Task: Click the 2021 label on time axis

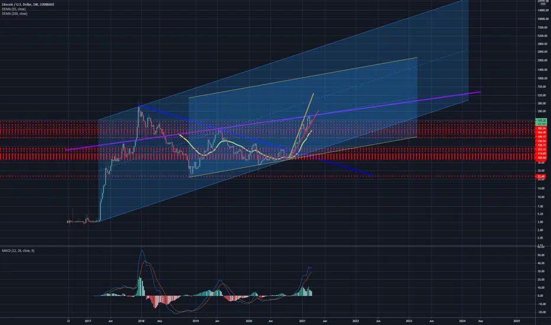Action: (302, 321)
